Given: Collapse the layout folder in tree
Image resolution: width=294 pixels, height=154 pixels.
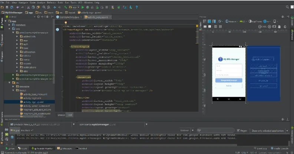Looking at the screenshot, I should pyautogui.click(x=13, y=91).
